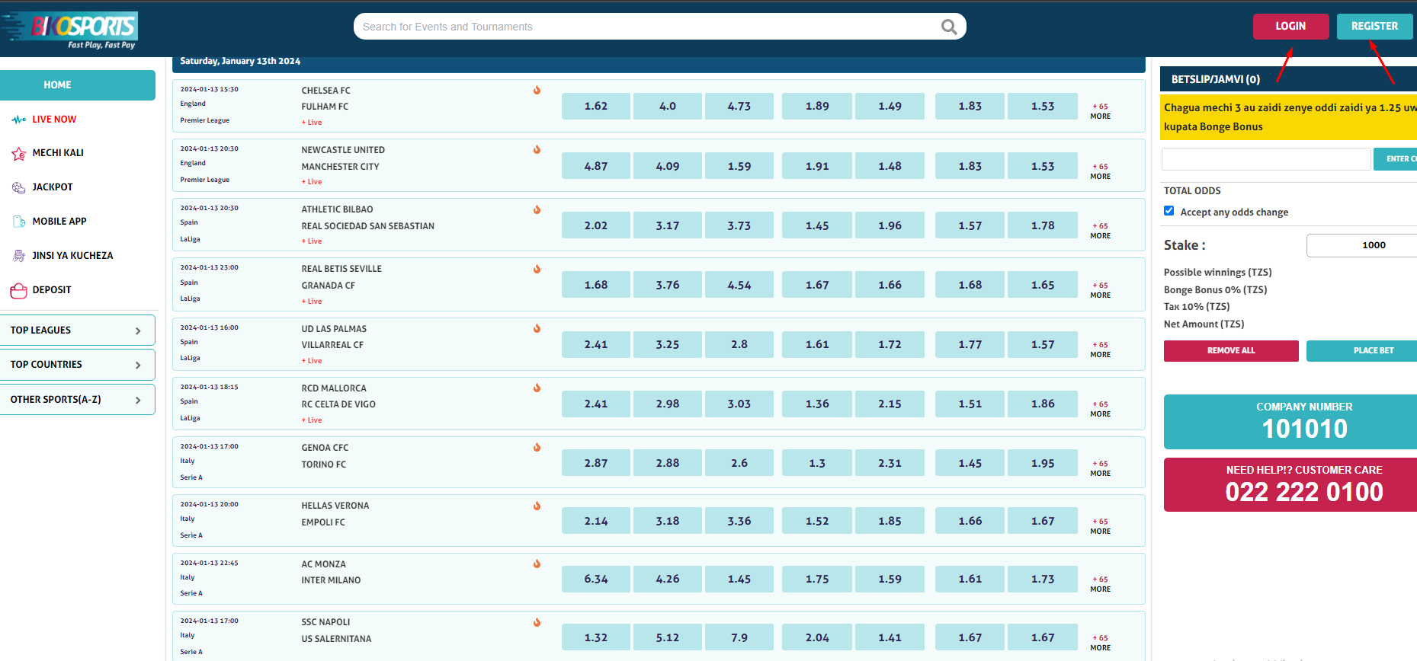Click flame icon for Hellas Verona match
This screenshot has height=661, width=1417.
(x=537, y=506)
